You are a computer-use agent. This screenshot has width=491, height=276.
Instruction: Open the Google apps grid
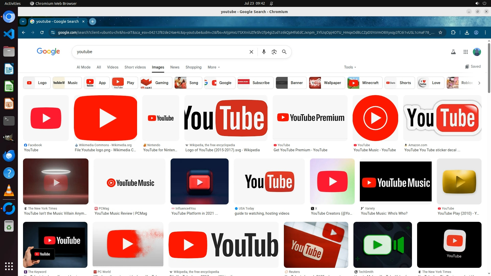click(x=465, y=52)
